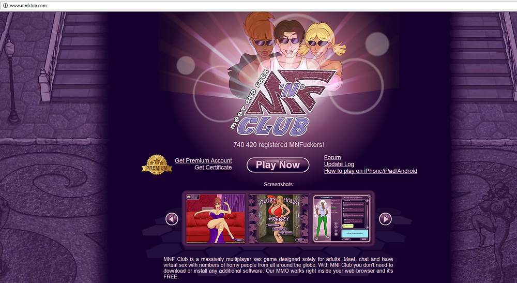
Task: Click the gold Premium badge icon
Action: tap(157, 165)
